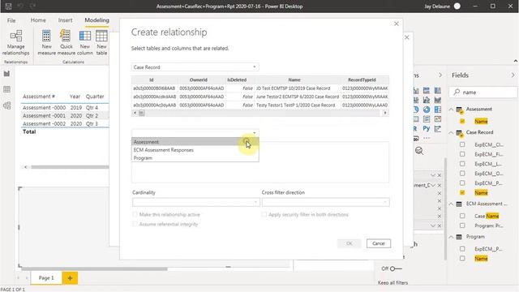Open the Home ribbon tab

tap(38, 20)
